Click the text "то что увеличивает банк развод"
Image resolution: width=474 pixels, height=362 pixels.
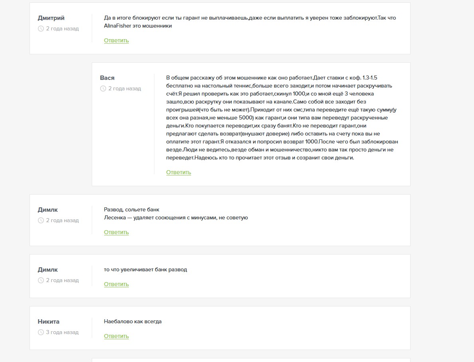point(145,270)
